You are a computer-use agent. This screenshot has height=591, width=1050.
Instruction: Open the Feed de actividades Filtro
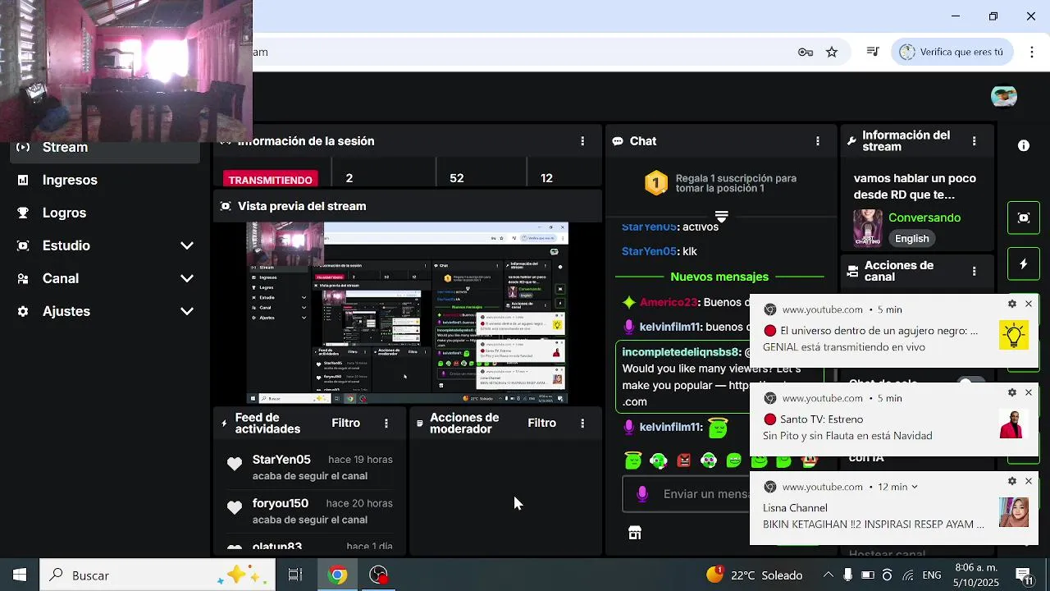(x=346, y=423)
